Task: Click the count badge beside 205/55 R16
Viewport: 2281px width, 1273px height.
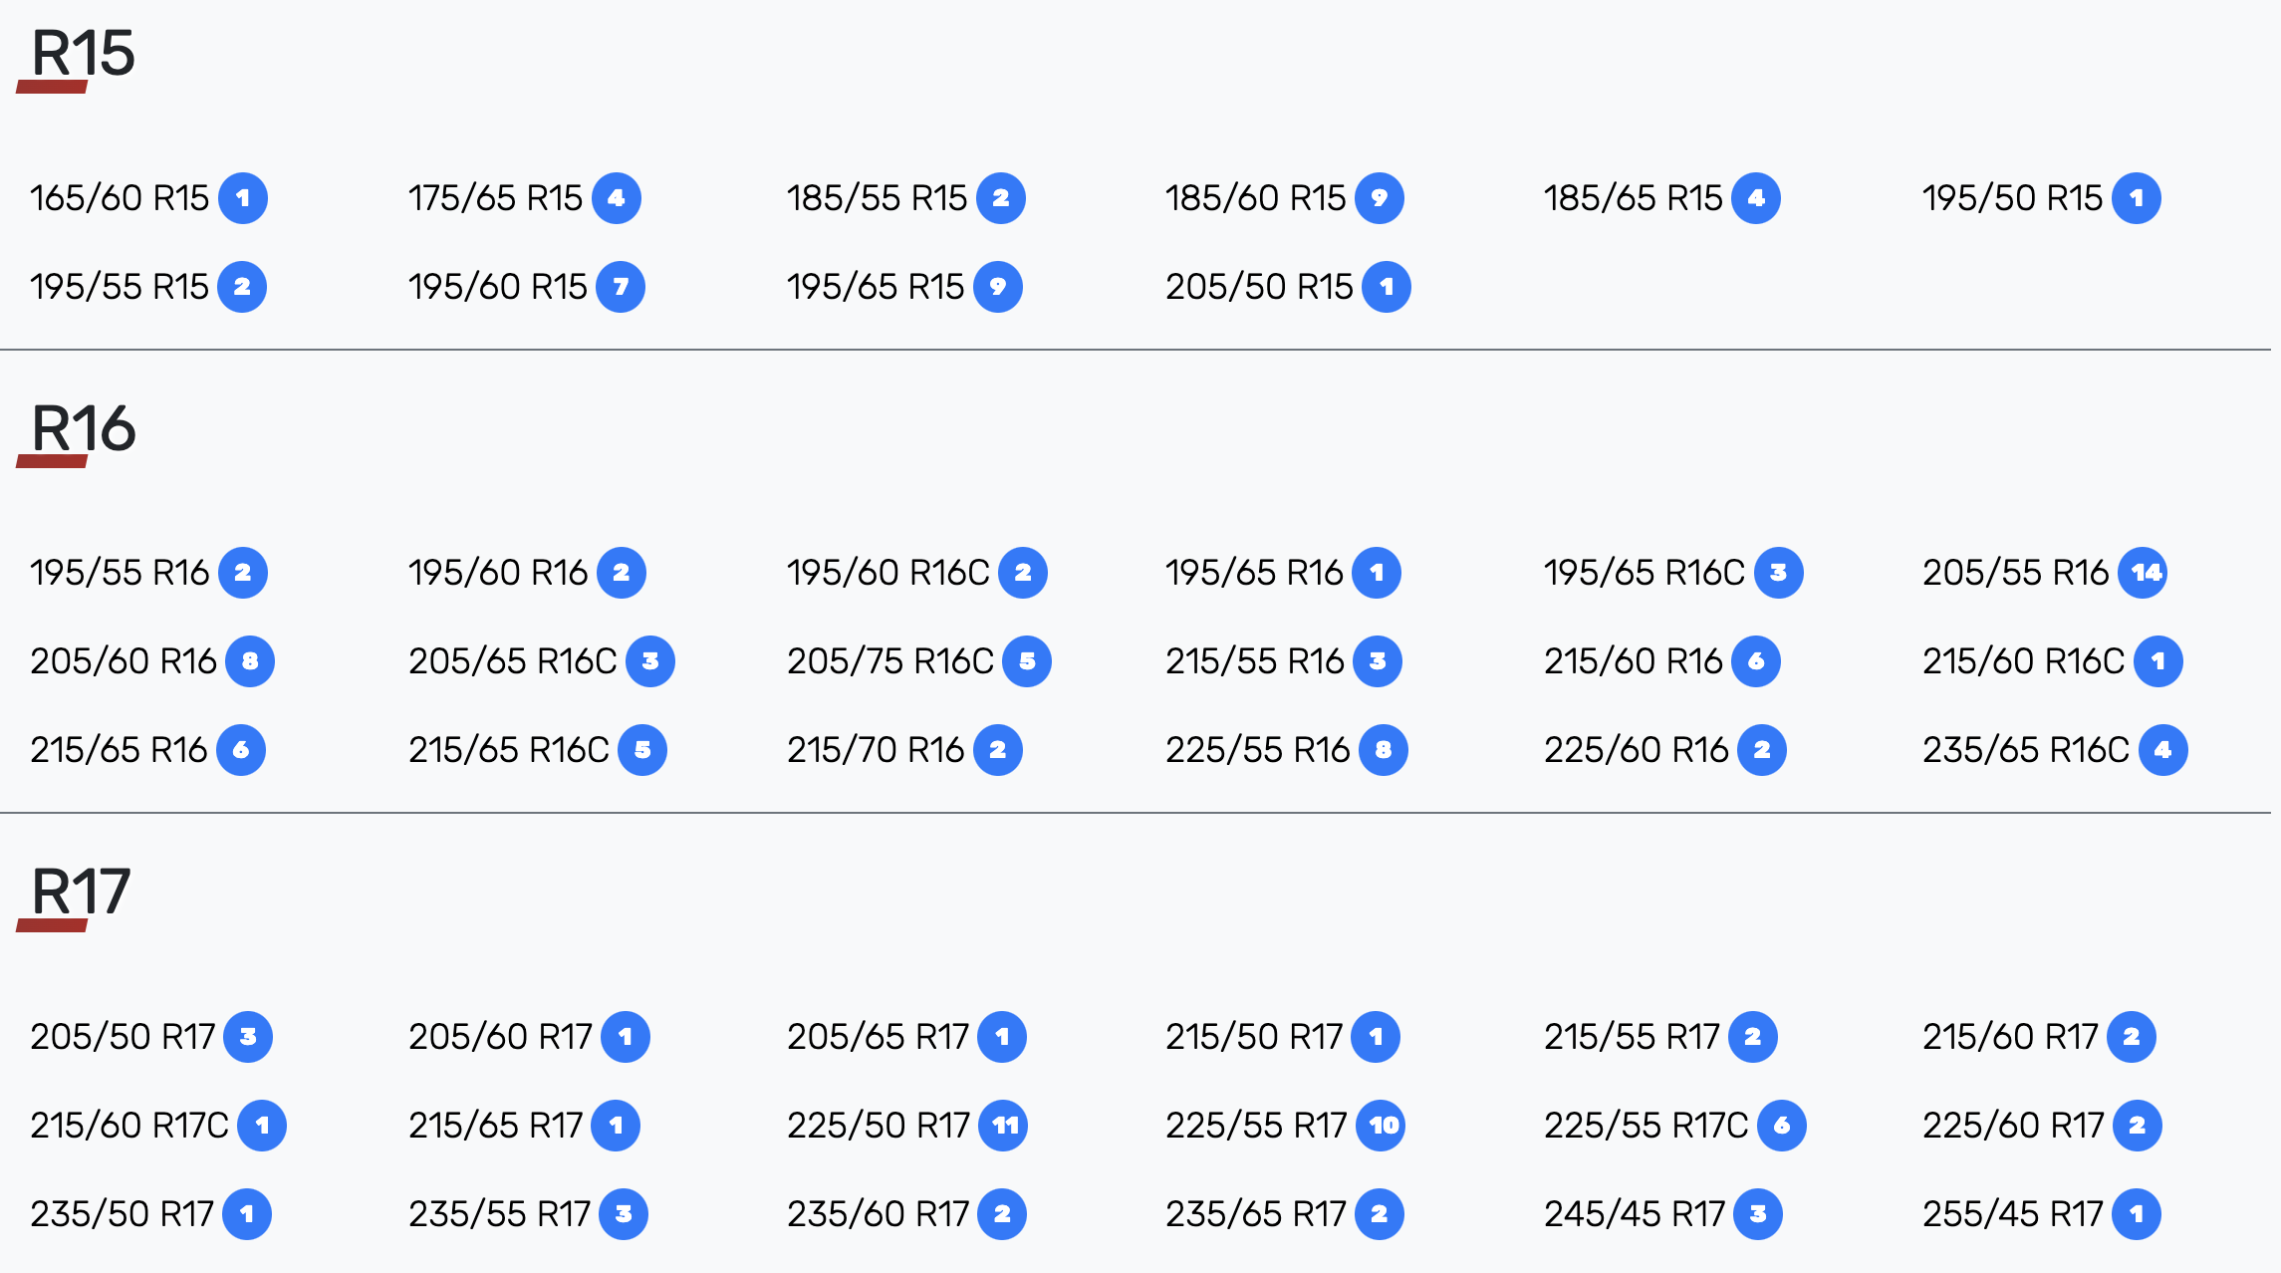Action: tap(2143, 573)
